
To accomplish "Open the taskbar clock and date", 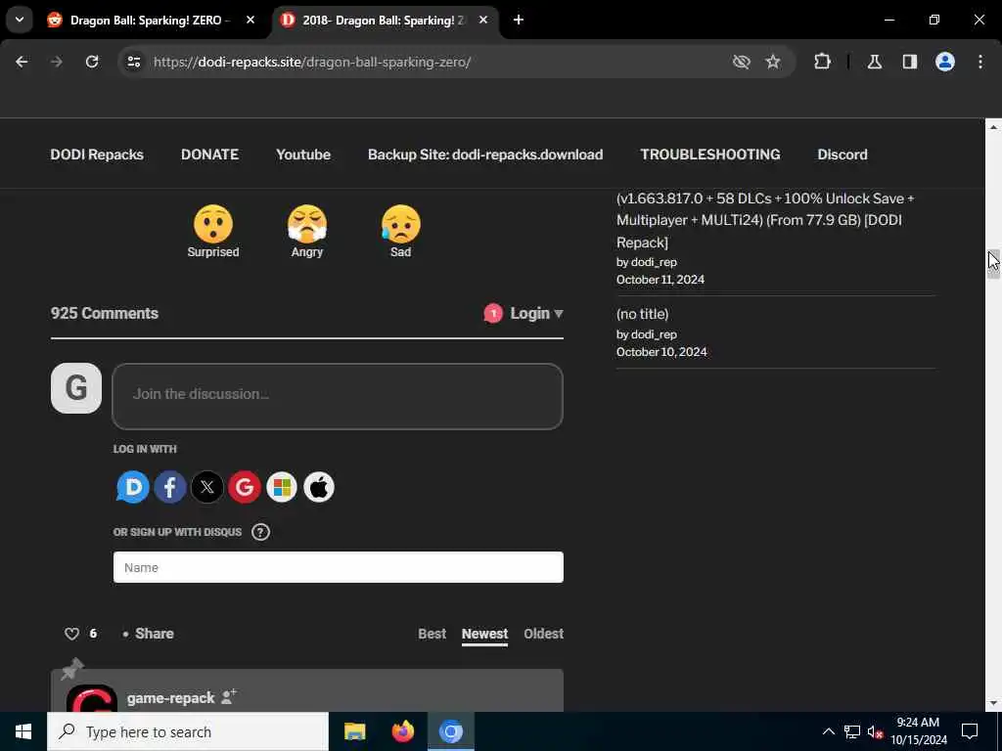I will [918, 731].
